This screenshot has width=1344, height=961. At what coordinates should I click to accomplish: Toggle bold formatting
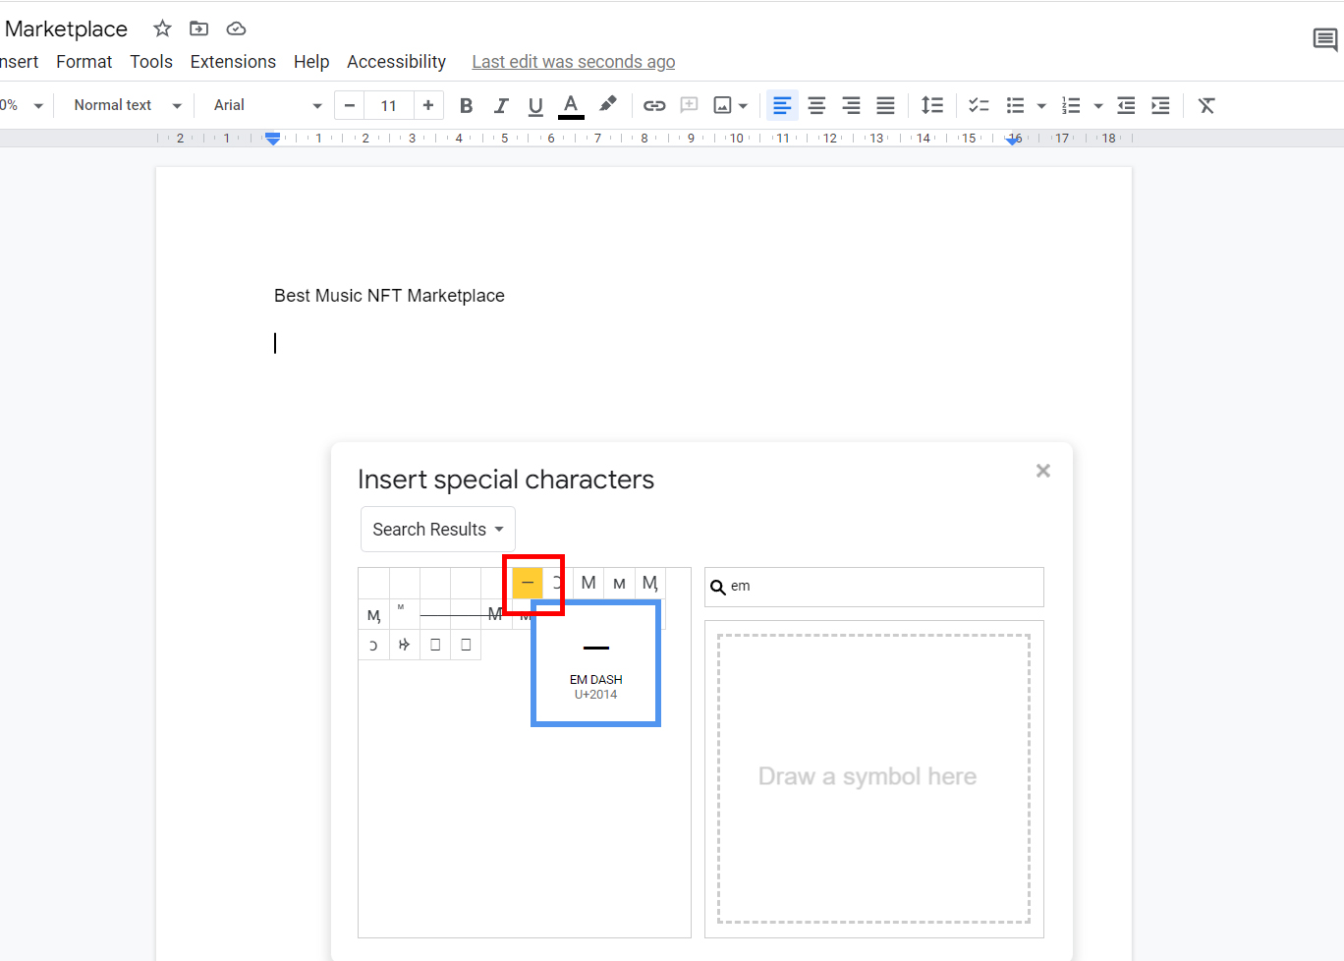[x=466, y=105]
